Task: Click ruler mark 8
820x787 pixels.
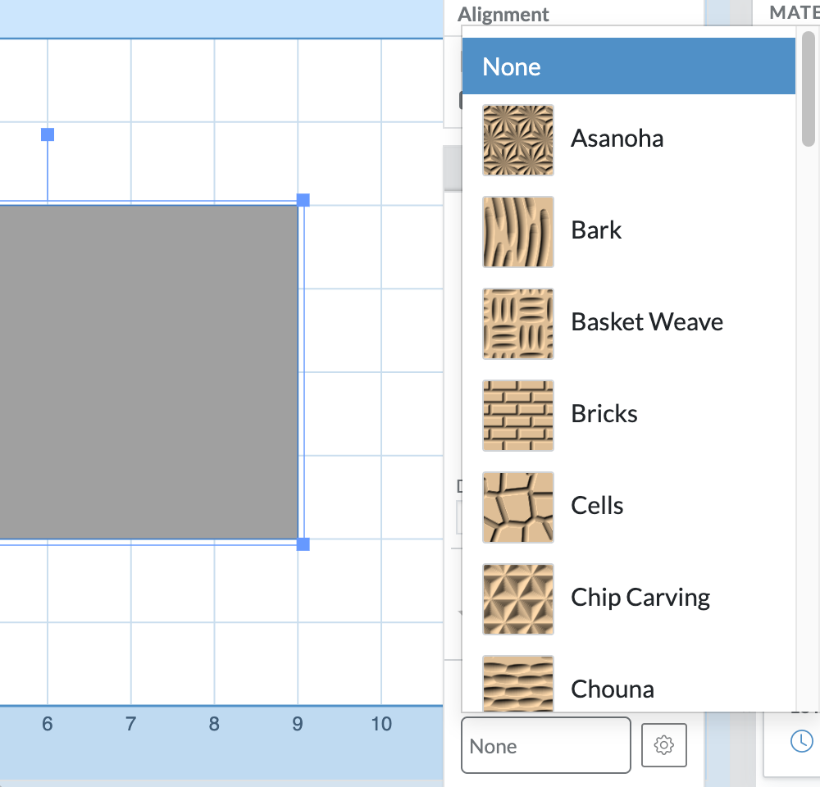Action: (214, 724)
